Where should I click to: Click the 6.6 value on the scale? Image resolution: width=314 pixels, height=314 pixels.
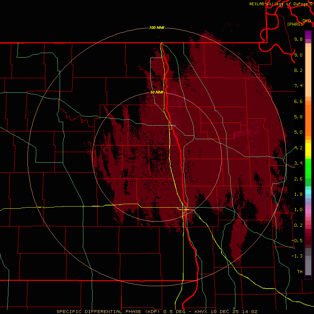[298, 101]
